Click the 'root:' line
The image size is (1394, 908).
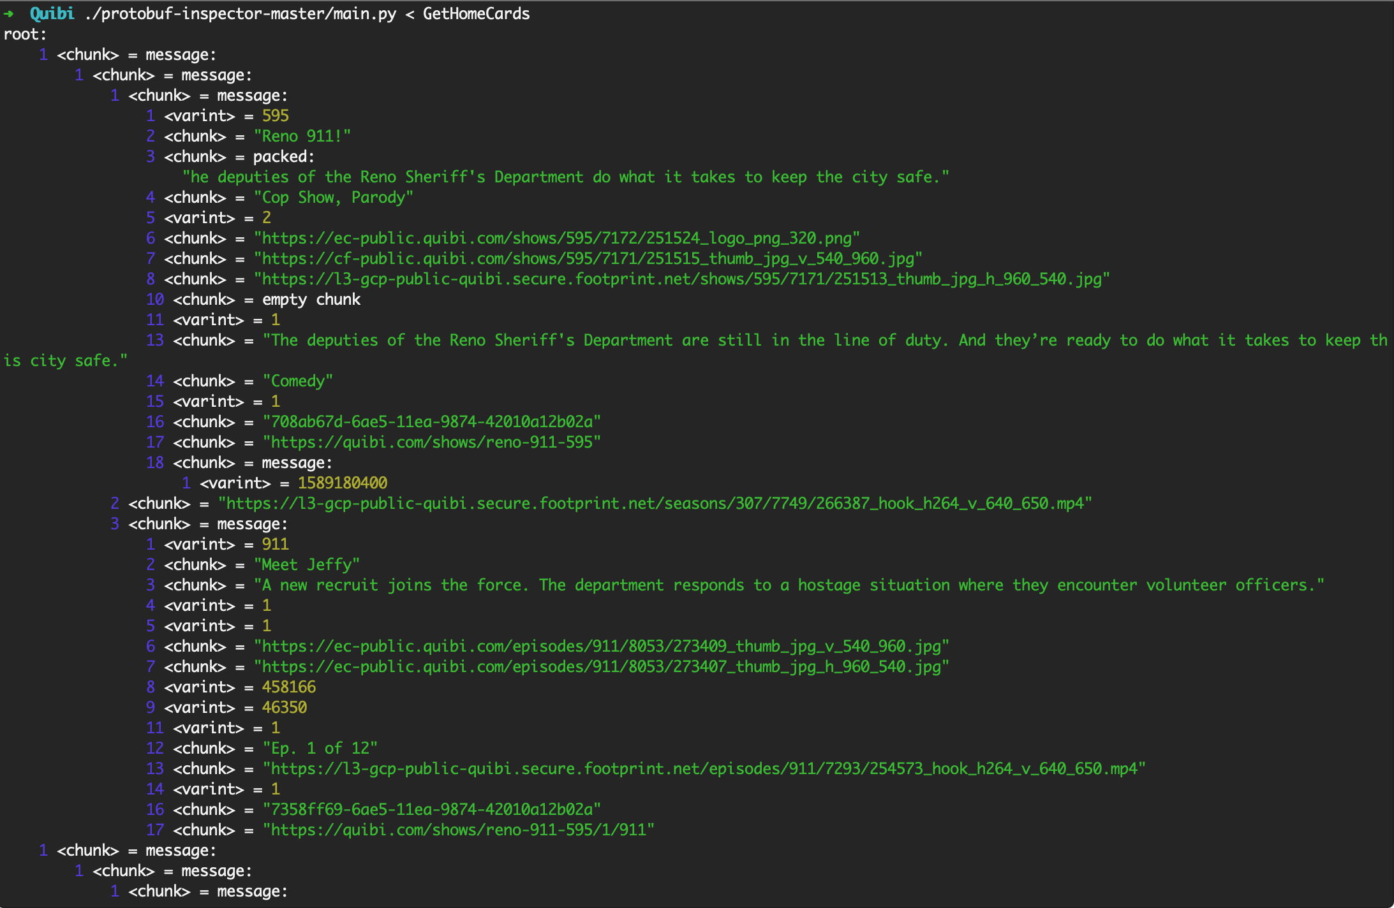25,34
